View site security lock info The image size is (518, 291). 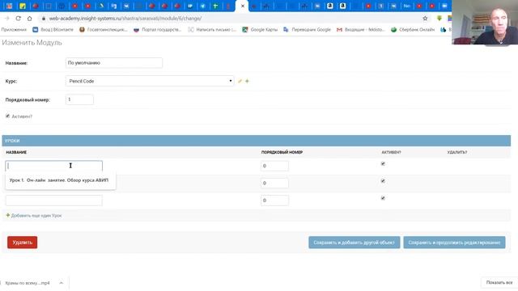(43, 19)
